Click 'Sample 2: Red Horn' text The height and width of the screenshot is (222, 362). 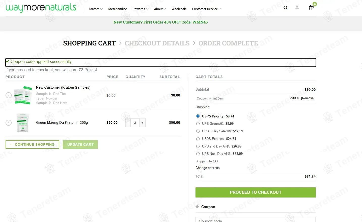point(52,103)
